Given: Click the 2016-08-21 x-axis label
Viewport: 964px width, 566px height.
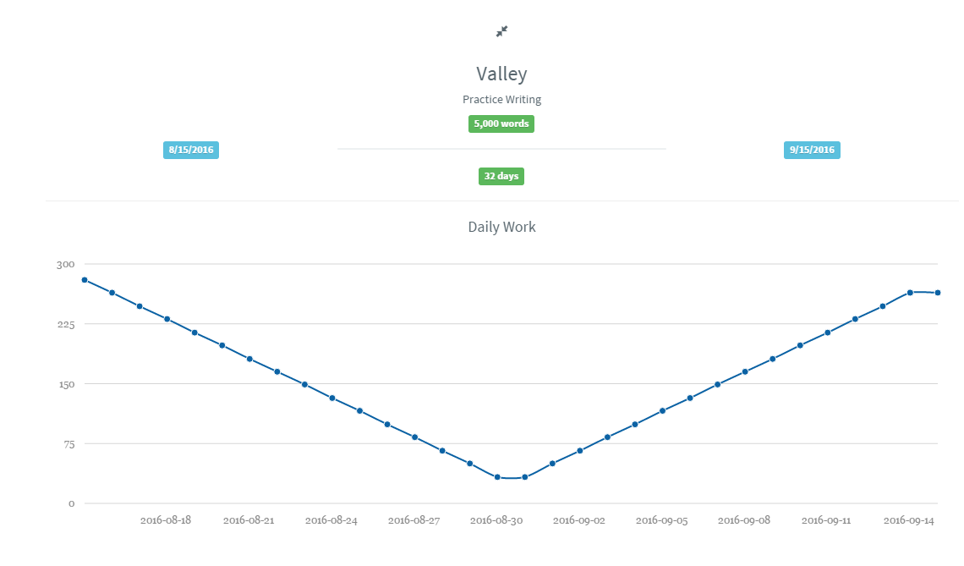Looking at the screenshot, I should pyautogui.click(x=249, y=520).
